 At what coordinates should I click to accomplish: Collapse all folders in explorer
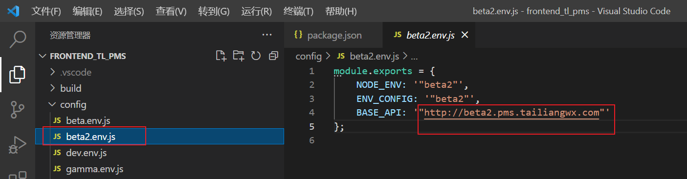273,56
